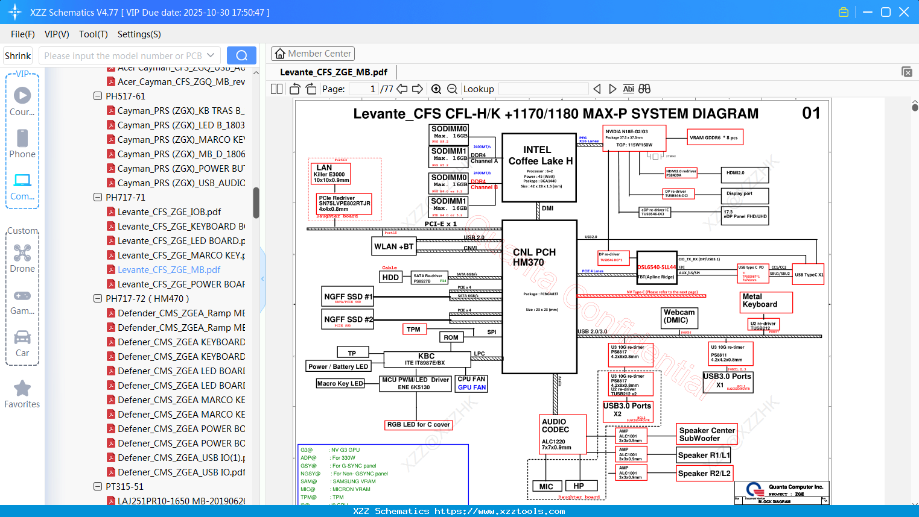Click the PDF viewer vertical scrollbar
Viewport: 919px width, 517px height.
(x=915, y=107)
